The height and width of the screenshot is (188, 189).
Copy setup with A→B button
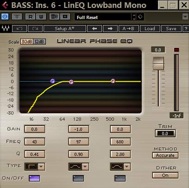coord(129,29)
